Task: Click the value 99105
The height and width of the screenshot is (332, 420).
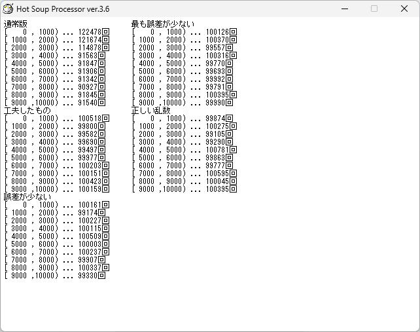Action: click(x=215, y=134)
